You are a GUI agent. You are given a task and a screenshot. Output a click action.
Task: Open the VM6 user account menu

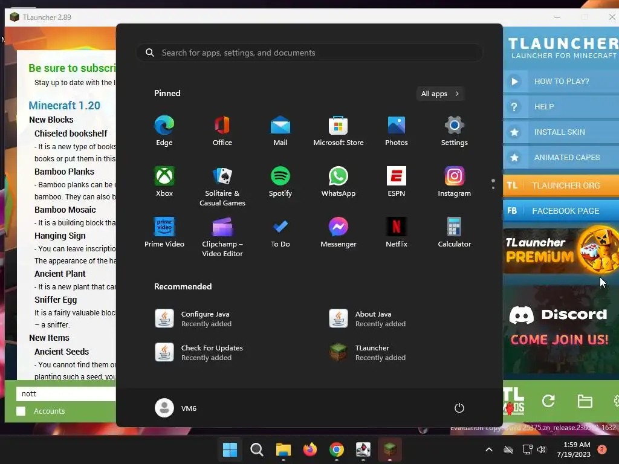click(x=176, y=408)
